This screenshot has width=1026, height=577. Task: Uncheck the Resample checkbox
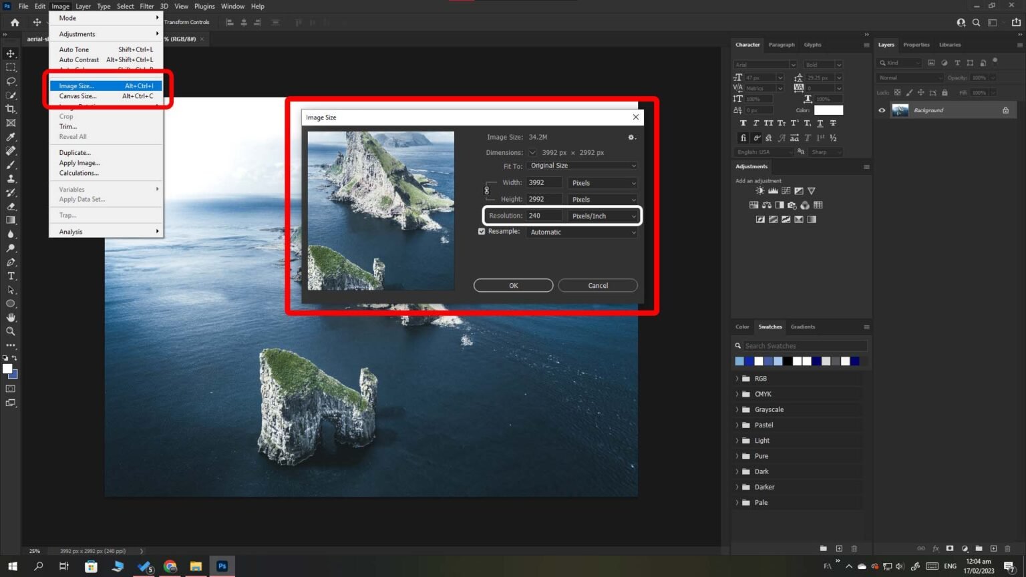[x=482, y=231]
